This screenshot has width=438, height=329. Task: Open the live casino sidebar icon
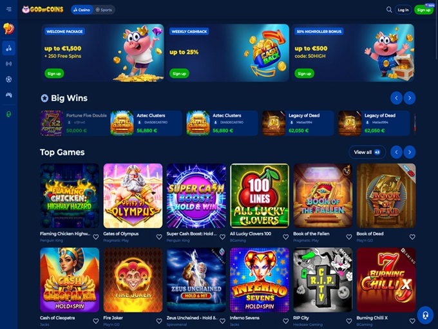pyautogui.click(x=8, y=64)
